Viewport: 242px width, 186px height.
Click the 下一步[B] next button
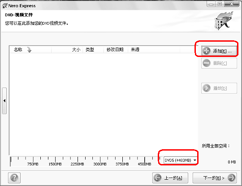point(215,178)
